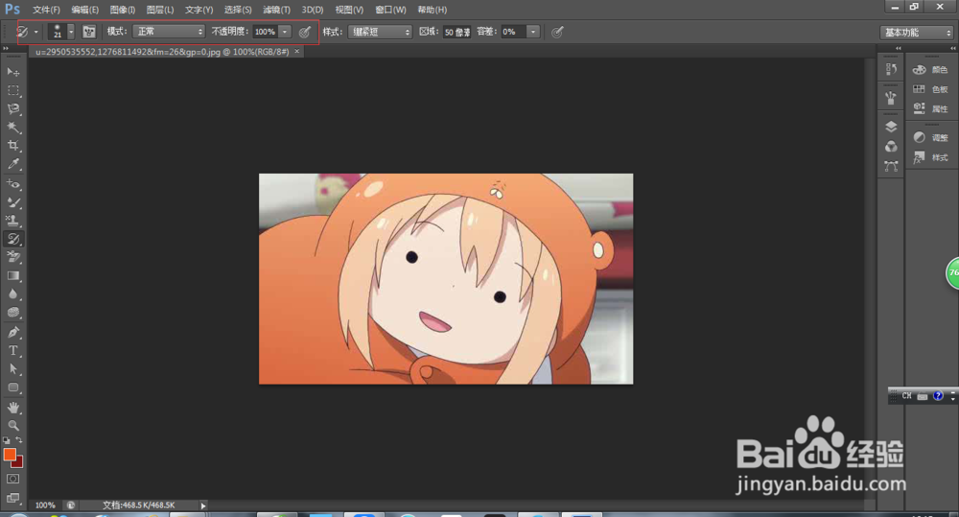This screenshot has width=959, height=517.
Task: Open the 窗口(W) menu
Action: click(x=391, y=10)
